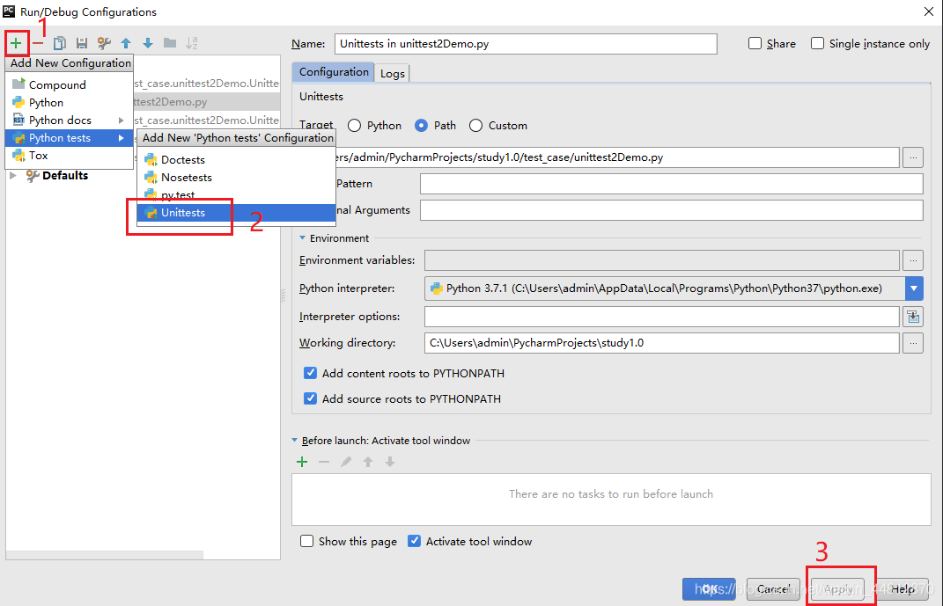Click the pencil edit before-launch task icon
Screen dimensions: 943x606
point(346,462)
